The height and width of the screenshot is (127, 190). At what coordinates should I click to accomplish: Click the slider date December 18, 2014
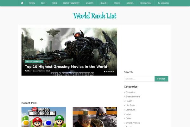click(41, 71)
